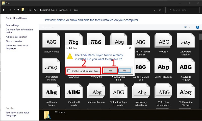Navigate to Local Disk (C:) breadcrumb
Screen dimensions: 202x121
coord(47,10)
